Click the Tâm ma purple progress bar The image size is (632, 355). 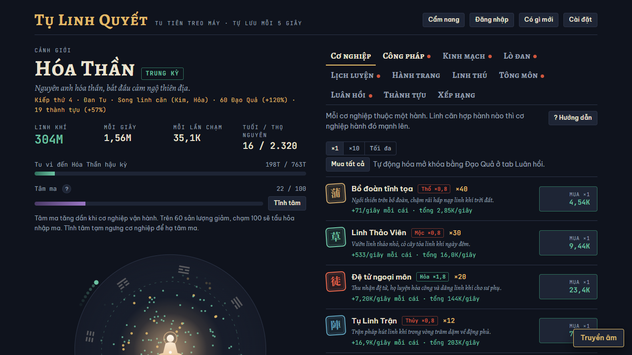tap(149, 204)
